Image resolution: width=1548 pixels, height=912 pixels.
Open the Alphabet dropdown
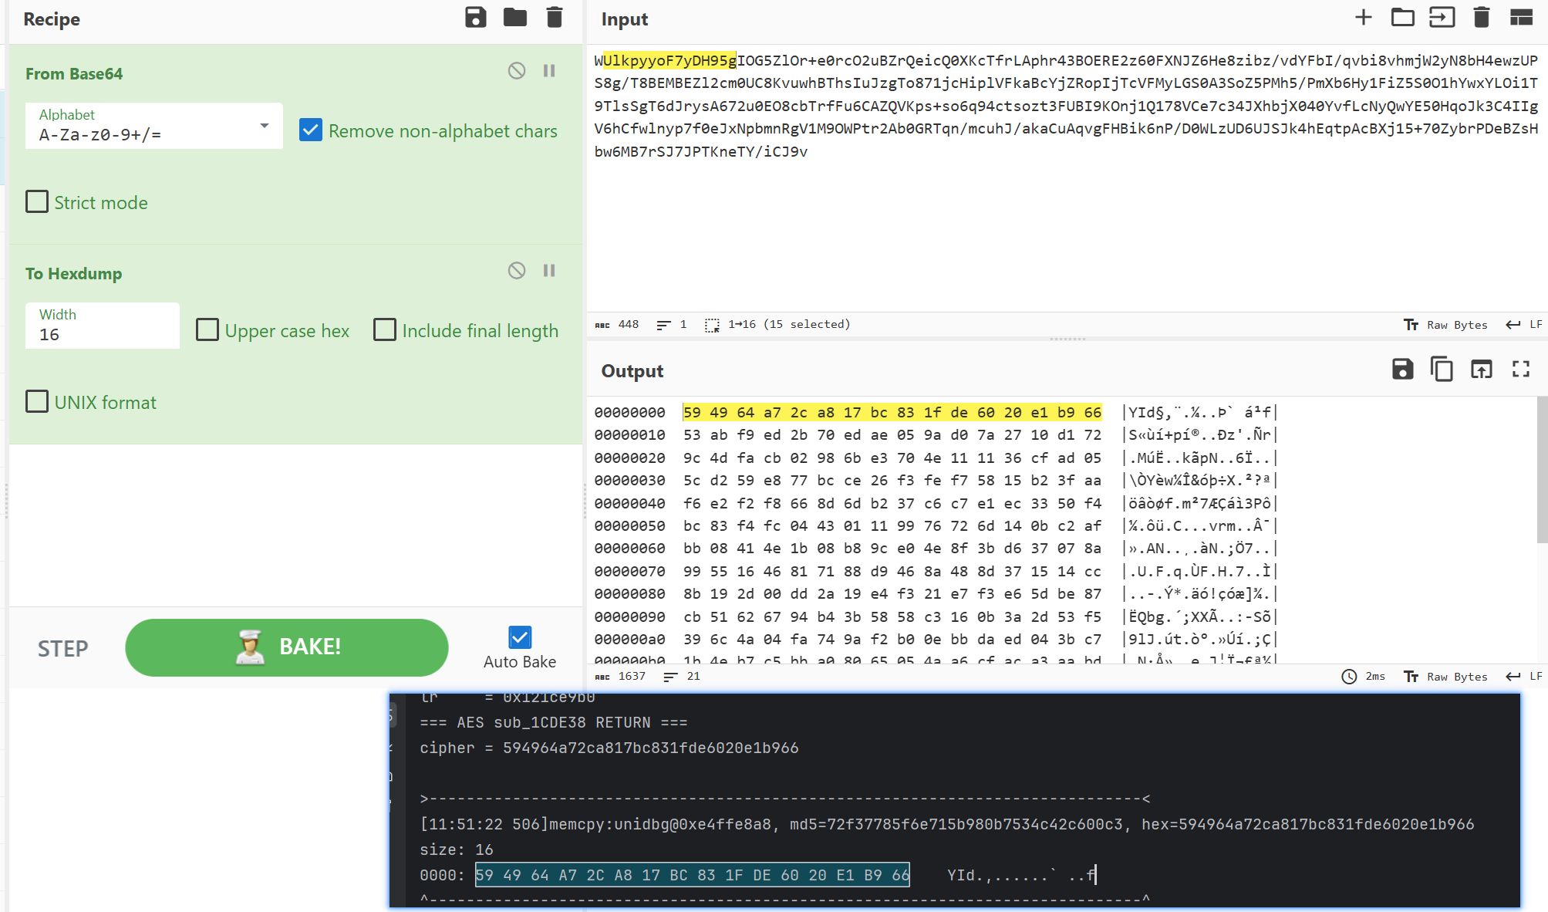[x=264, y=126]
